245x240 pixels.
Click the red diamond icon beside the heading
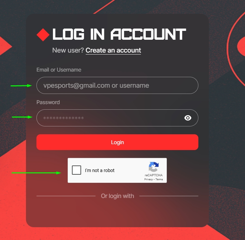click(x=43, y=35)
